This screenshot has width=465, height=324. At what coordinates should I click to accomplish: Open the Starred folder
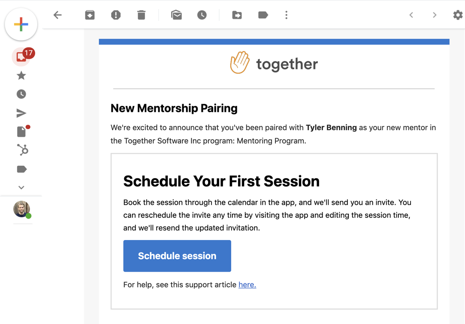tap(21, 76)
